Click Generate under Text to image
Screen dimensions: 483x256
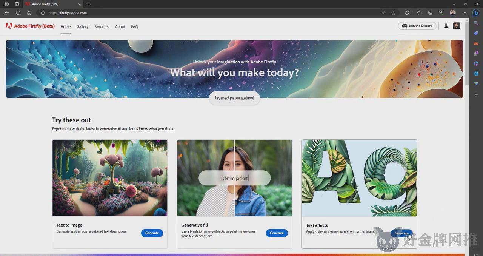[x=152, y=233]
